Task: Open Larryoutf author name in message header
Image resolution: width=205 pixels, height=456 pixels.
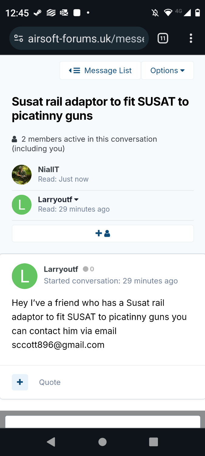Action: point(61,269)
